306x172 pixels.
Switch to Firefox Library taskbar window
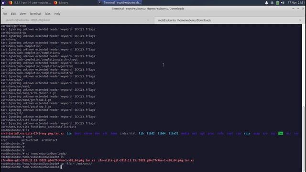(61, 2)
